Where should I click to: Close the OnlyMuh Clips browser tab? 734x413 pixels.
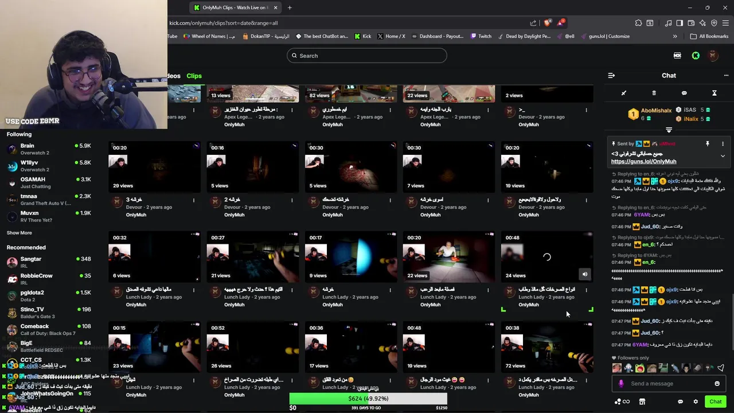point(275,7)
